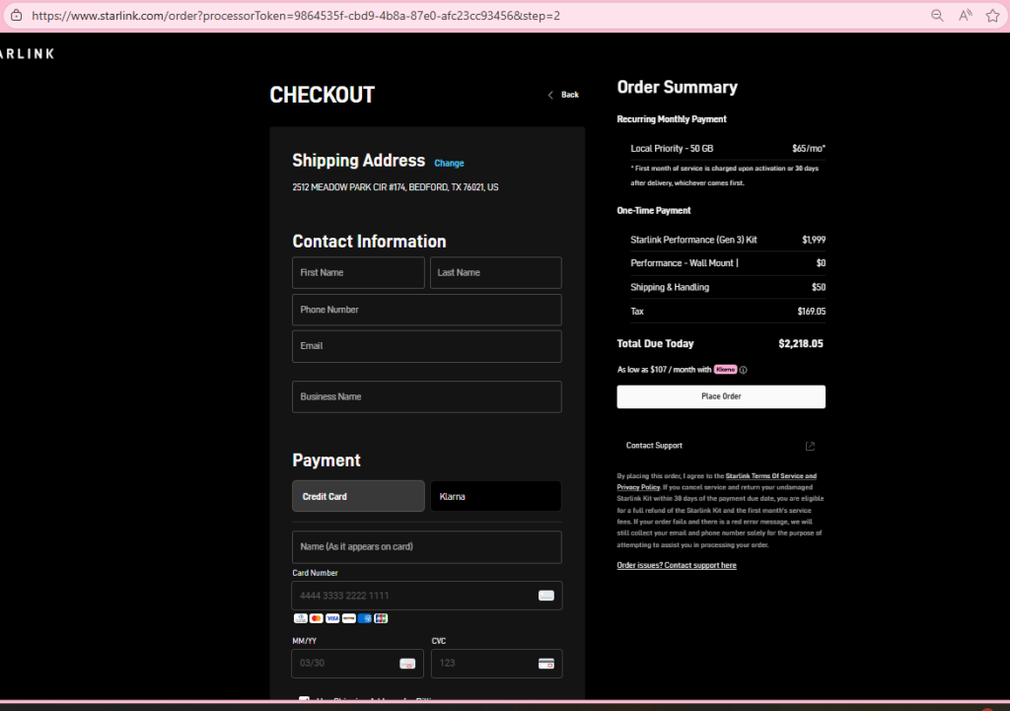Focus the First Name field
The image size is (1010, 711).
(358, 272)
